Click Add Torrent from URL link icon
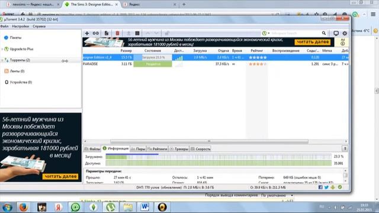This screenshot has height=213, width=379. tap(96, 33)
